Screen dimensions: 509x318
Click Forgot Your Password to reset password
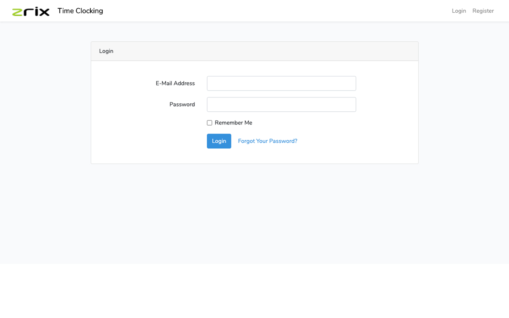point(267,141)
